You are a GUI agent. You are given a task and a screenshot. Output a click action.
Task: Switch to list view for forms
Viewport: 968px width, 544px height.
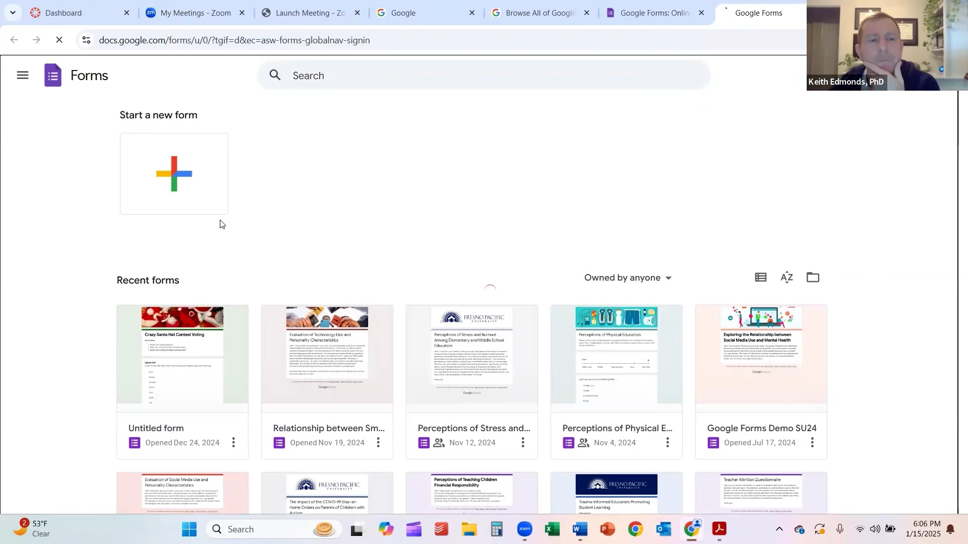point(760,277)
